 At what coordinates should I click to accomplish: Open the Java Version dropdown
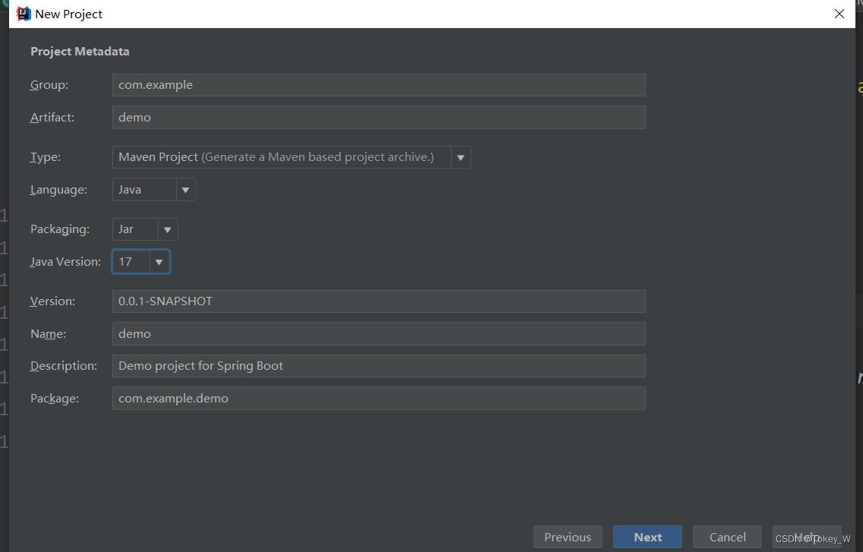point(141,262)
